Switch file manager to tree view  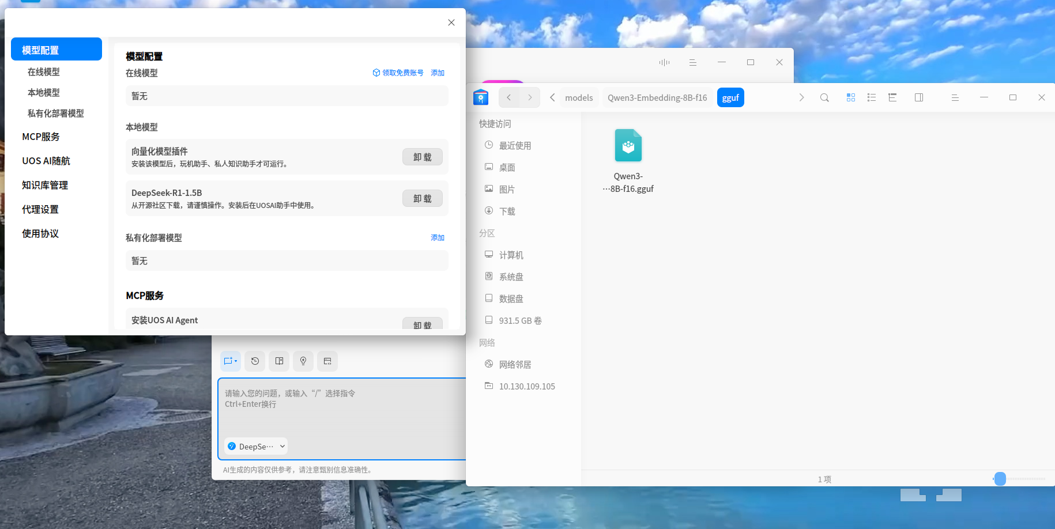pos(892,97)
